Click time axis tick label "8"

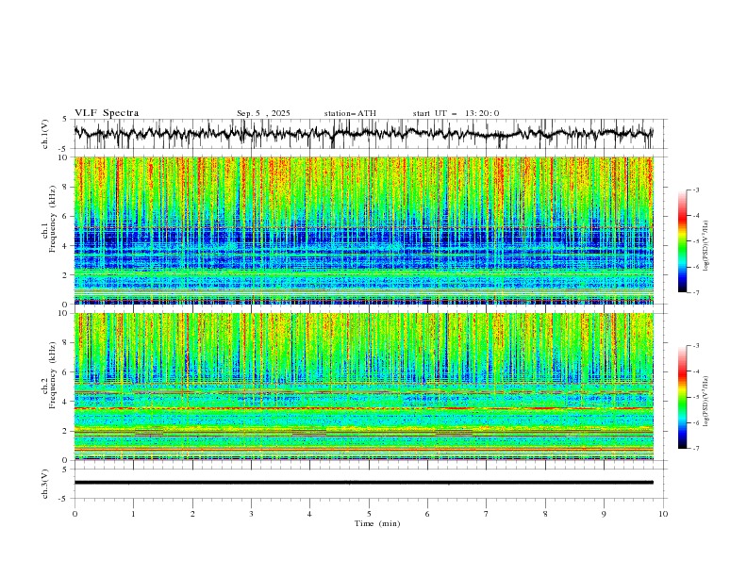click(x=545, y=514)
